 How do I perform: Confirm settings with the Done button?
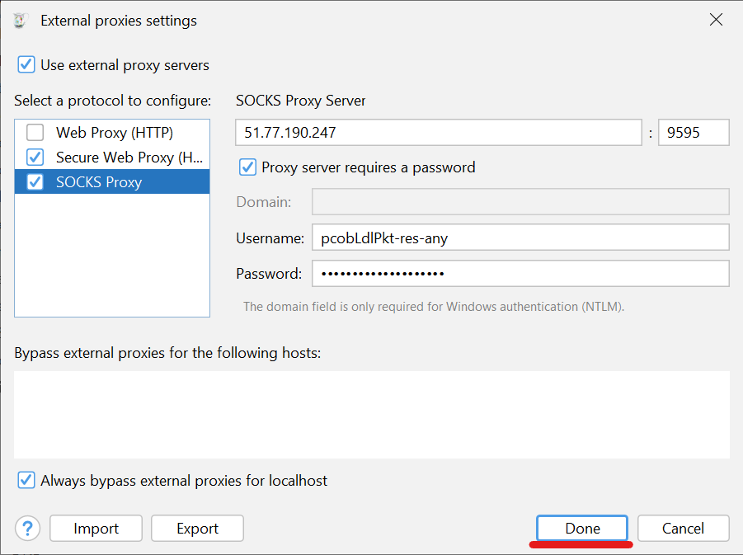[x=582, y=529]
